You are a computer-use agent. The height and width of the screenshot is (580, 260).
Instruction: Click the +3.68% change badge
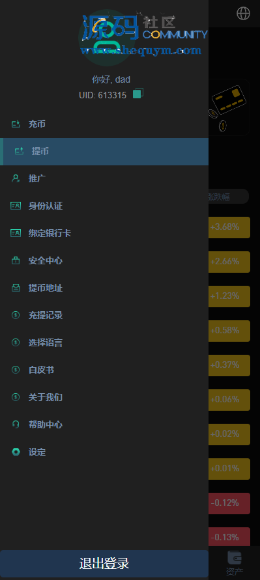(x=229, y=227)
